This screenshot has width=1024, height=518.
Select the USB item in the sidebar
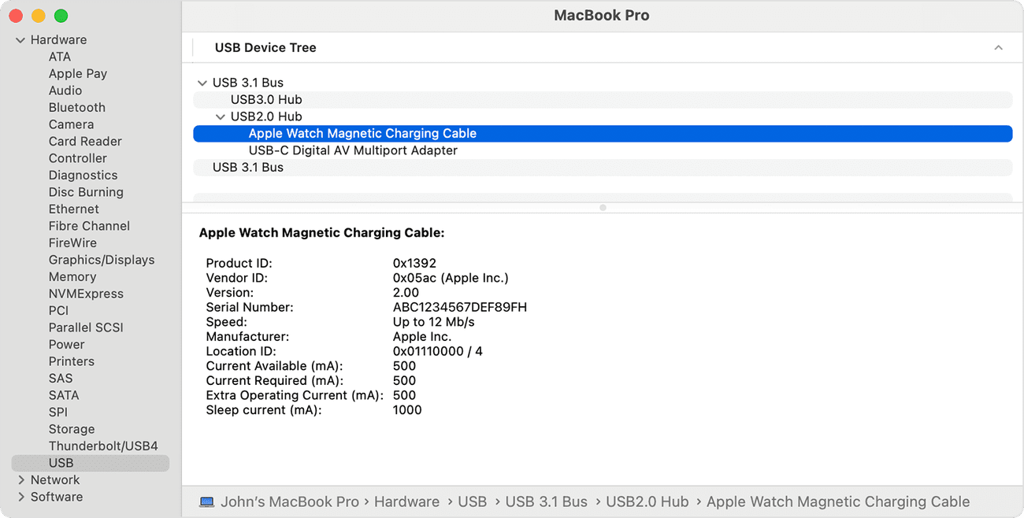pyautogui.click(x=61, y=462)
